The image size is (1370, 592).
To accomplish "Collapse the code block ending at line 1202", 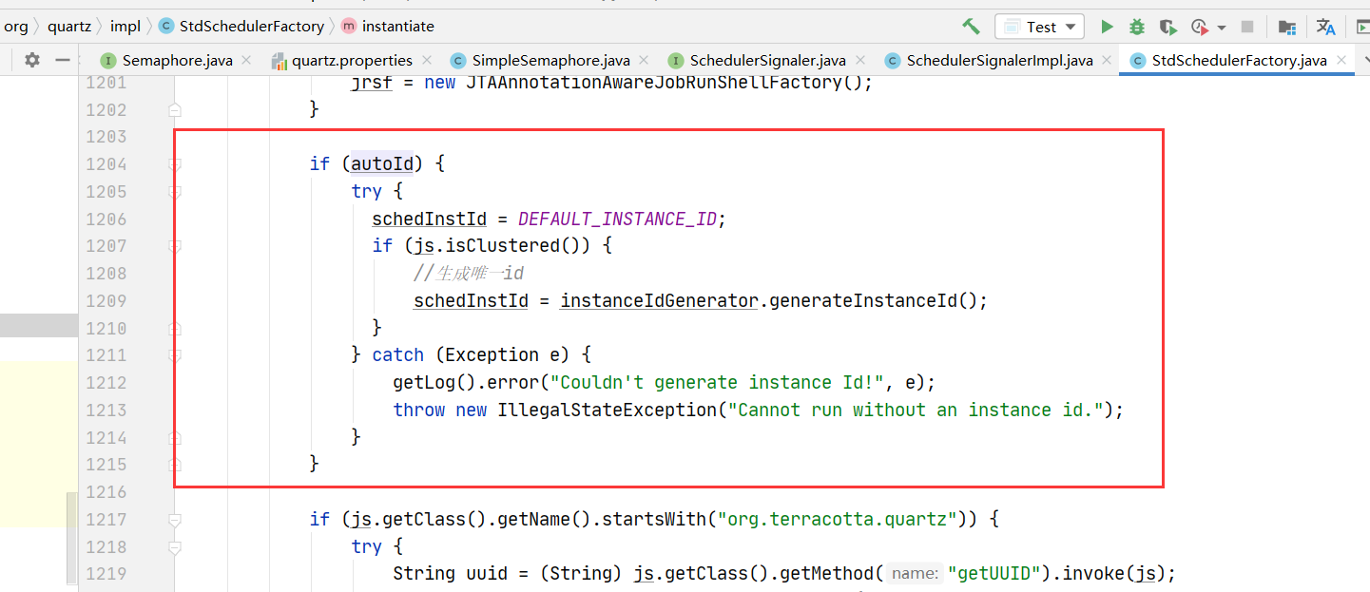I will click(x=175, y=109).
